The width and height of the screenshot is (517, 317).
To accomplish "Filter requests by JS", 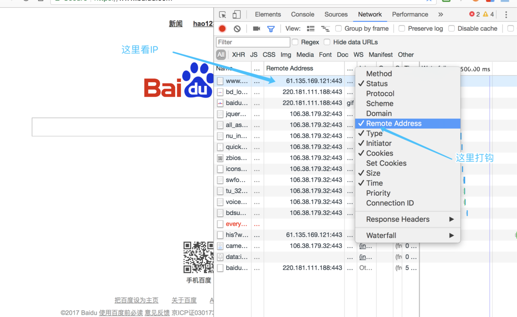I will pyautogui.click(x=254, y=55).
